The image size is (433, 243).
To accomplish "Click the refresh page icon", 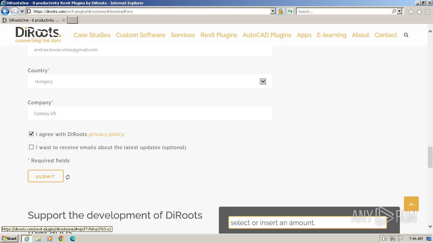I will click(x=290, y=11).
